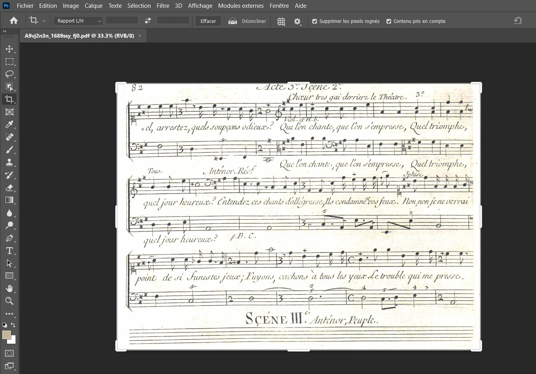Change the screen mode
The height and width of the screenshot is (374, 536).
point(9,366)
